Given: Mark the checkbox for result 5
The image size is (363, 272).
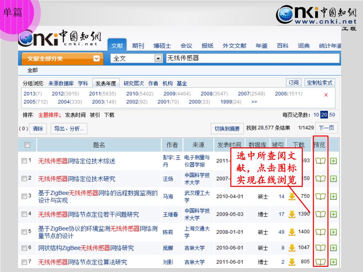Looking at the screenshot, I should click(24, 232).
